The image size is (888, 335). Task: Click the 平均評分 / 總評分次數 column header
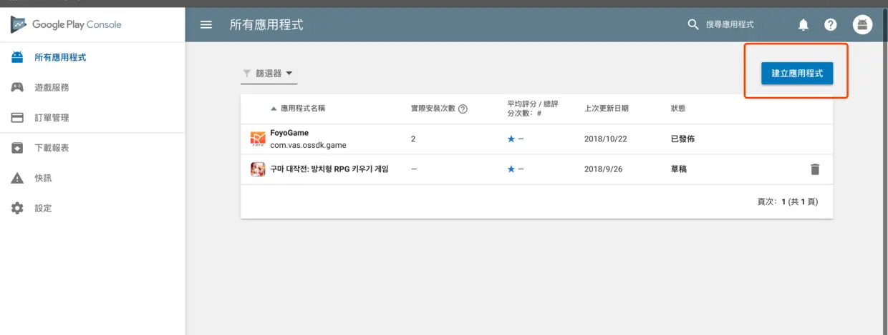[532, 109]
